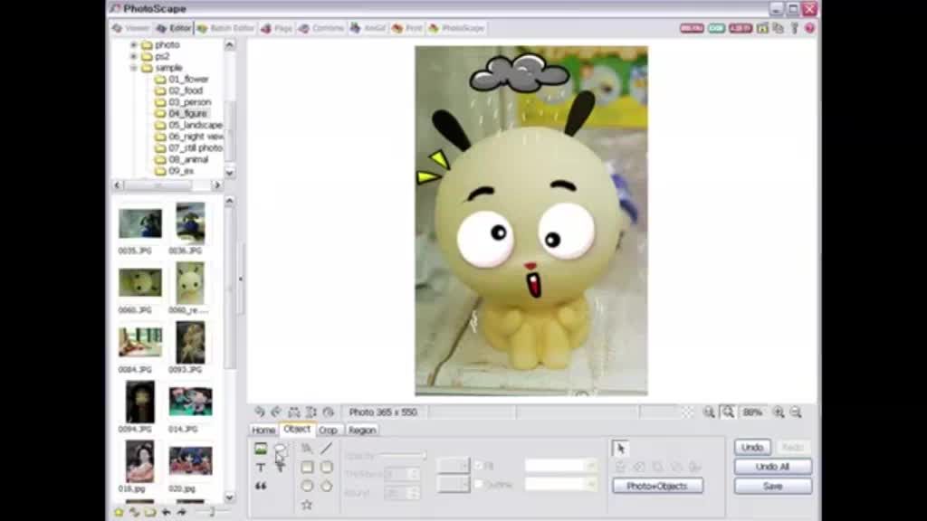
Task: Select the Photo object tool
Action: [261, 449]
